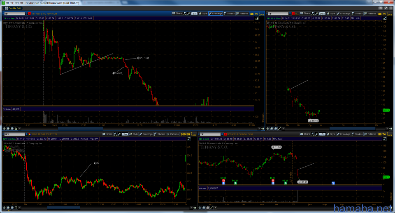
Task: Open the Patterns menu in the top-left TIF 1m chart
Action: pos(242,14)
